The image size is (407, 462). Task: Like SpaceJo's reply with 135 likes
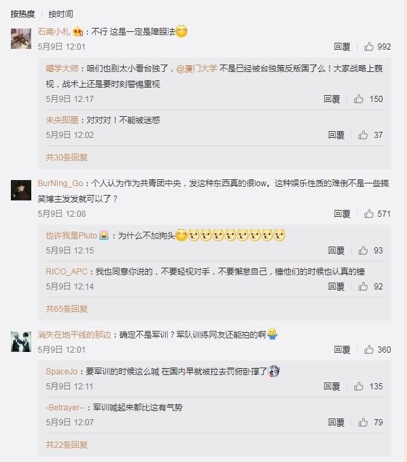(x=359, y=386)
